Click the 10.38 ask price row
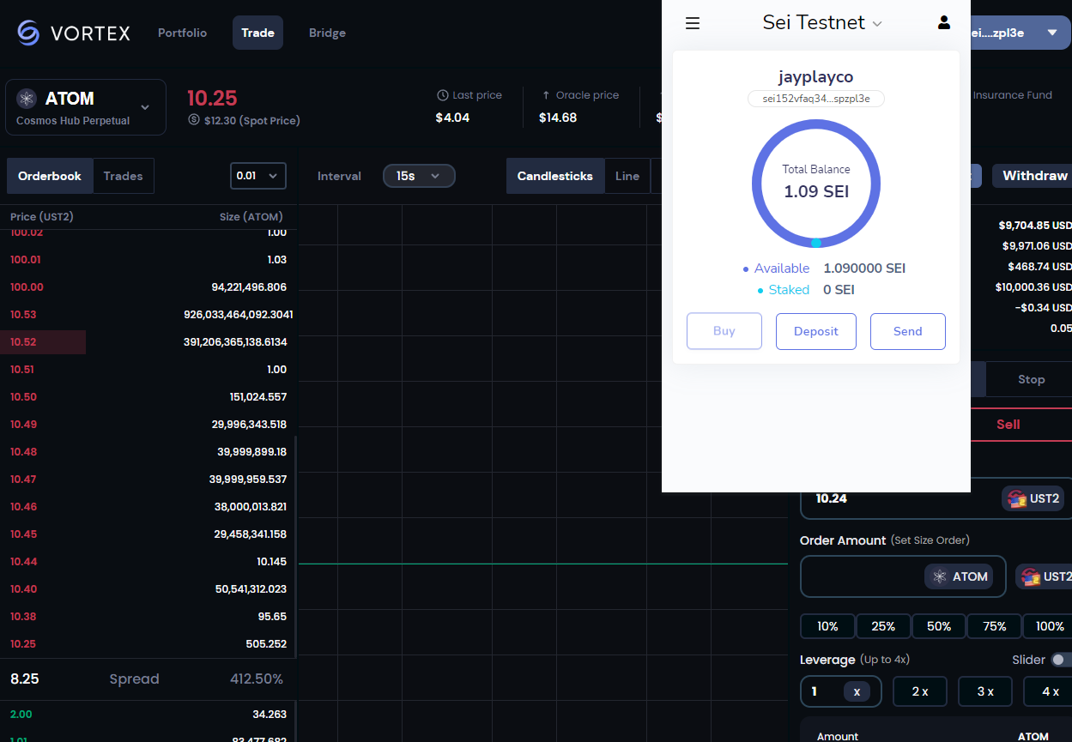Image resolution: width=1072 pixels, height=742 pixels. click(148, 617)
